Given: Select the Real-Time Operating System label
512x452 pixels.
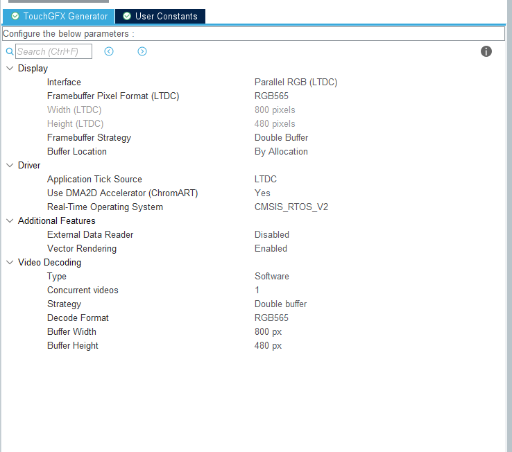Looking at the screenshot, I should (x=105, y=207).
